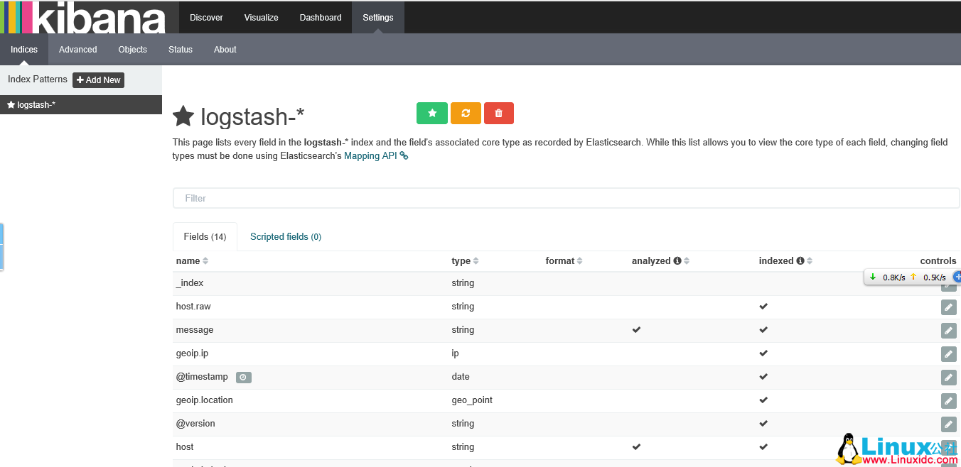
Task: Delete the logstash-* index pattern
Action: [x=498, y=113]
